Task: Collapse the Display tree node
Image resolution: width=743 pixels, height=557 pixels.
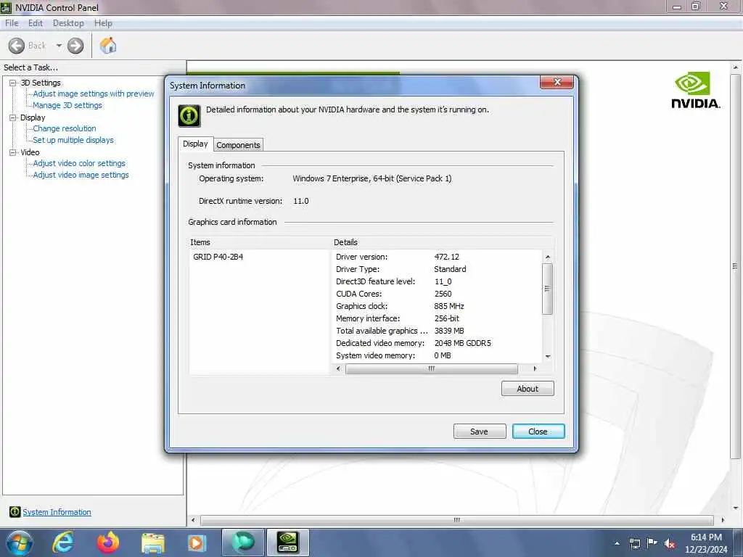Action: point(13,118)
